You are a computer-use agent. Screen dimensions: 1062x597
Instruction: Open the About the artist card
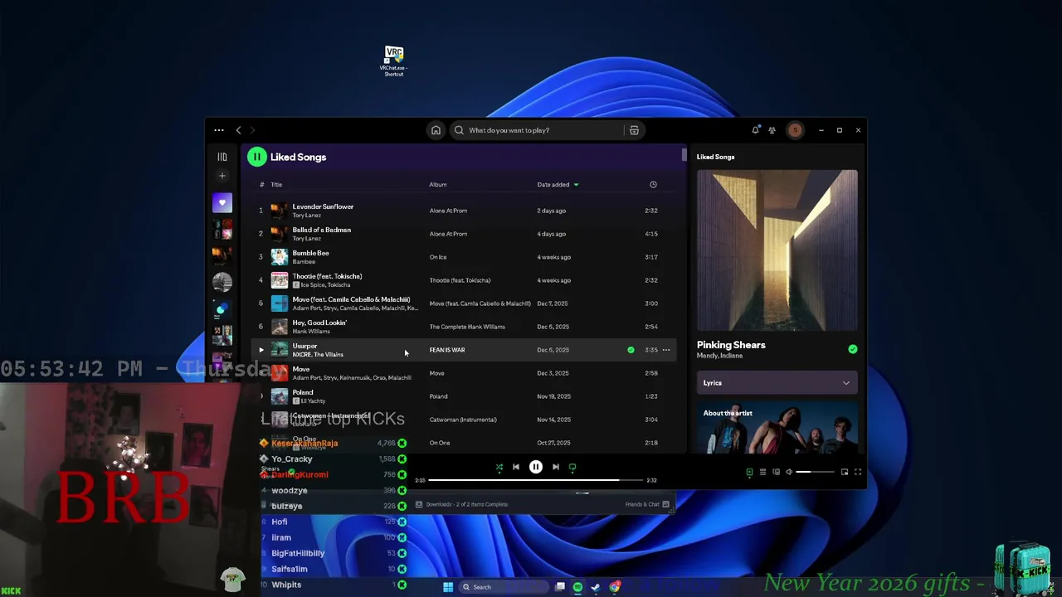[x=777, y=428]
